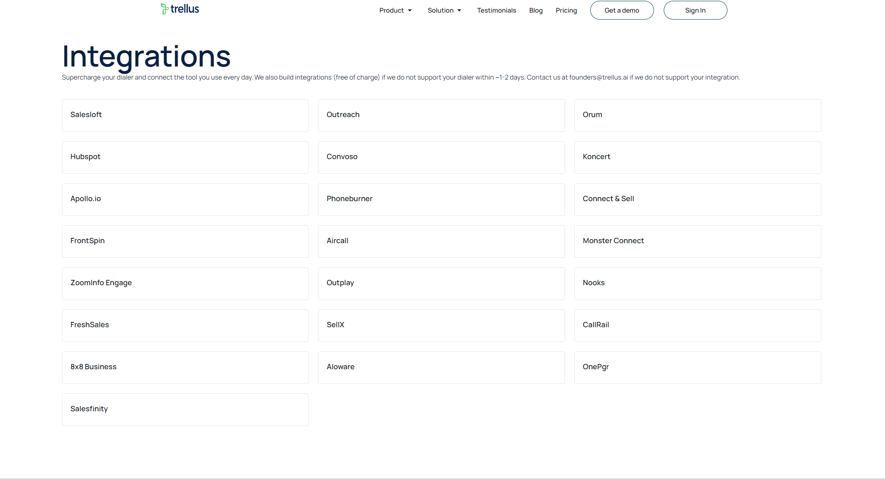Expand the Solution dropdown menu
This screenshot has width=885, height=479.
pos(444,11)
